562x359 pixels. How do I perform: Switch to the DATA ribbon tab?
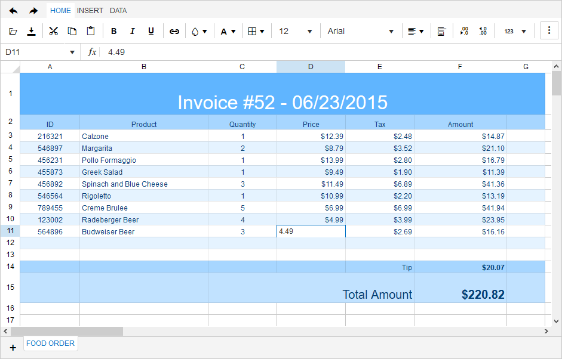click(x=118, y=10)
